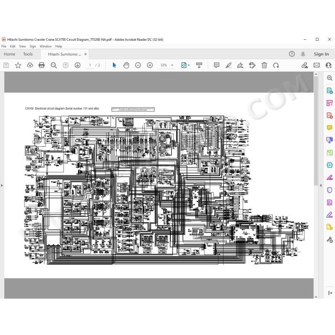Open Redact tool in right pane
Viewport: 335px width, 335px height.
329,178
